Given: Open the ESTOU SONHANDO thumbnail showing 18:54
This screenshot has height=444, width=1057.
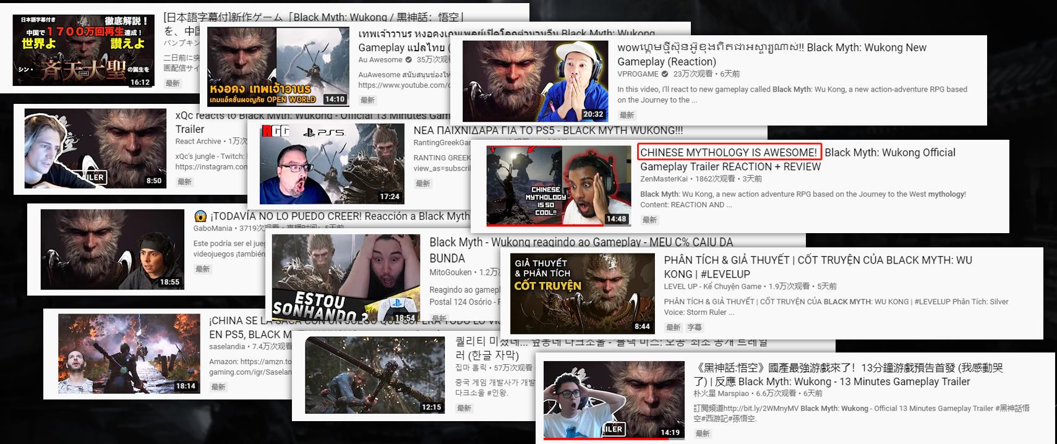Looking at the screenshot, I should [x=346, y=277].
